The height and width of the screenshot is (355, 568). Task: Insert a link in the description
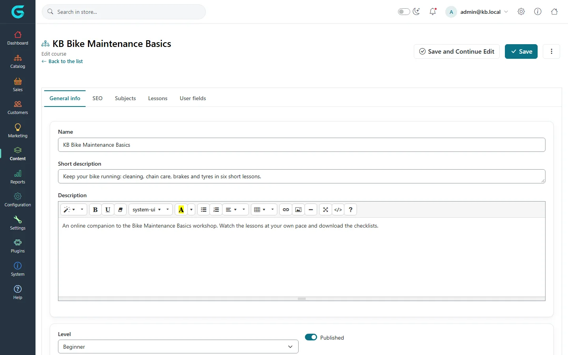[286, 209]
